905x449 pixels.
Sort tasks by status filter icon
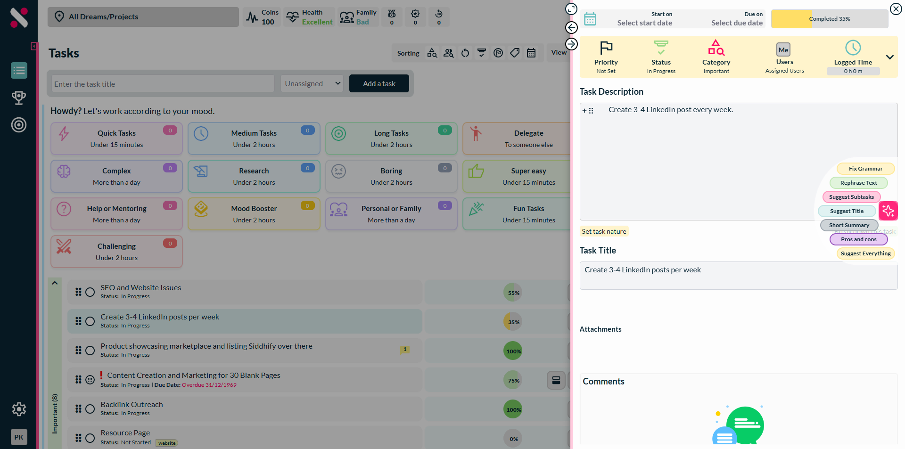[482, 53]
